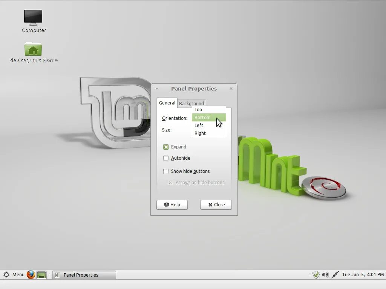
Task: Click the Orientation label
Action: pos(175,118)
